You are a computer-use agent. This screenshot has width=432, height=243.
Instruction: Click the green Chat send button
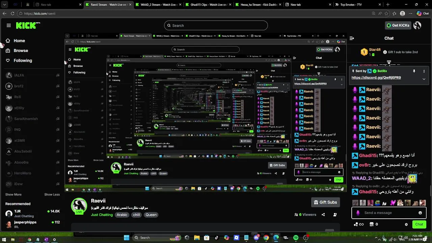pyautogui.click(x=419, y=224)
